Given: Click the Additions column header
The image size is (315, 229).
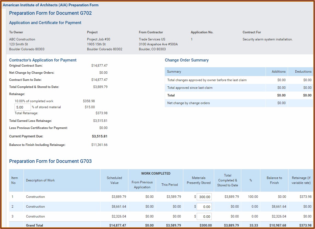Looking at the screenshot, I should (278, 72).
